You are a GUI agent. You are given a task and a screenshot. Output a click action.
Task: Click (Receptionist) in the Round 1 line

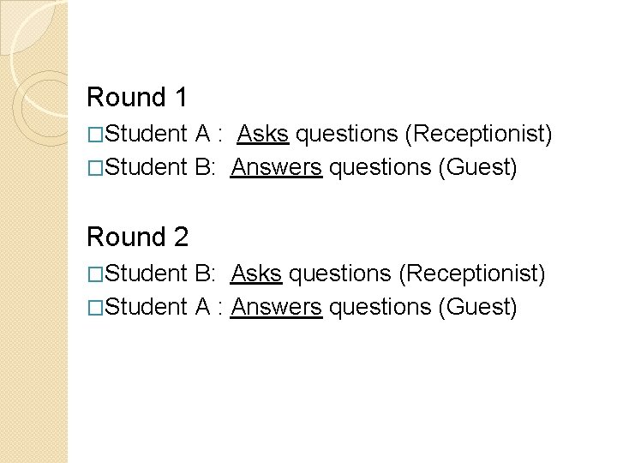pos(478,135)
